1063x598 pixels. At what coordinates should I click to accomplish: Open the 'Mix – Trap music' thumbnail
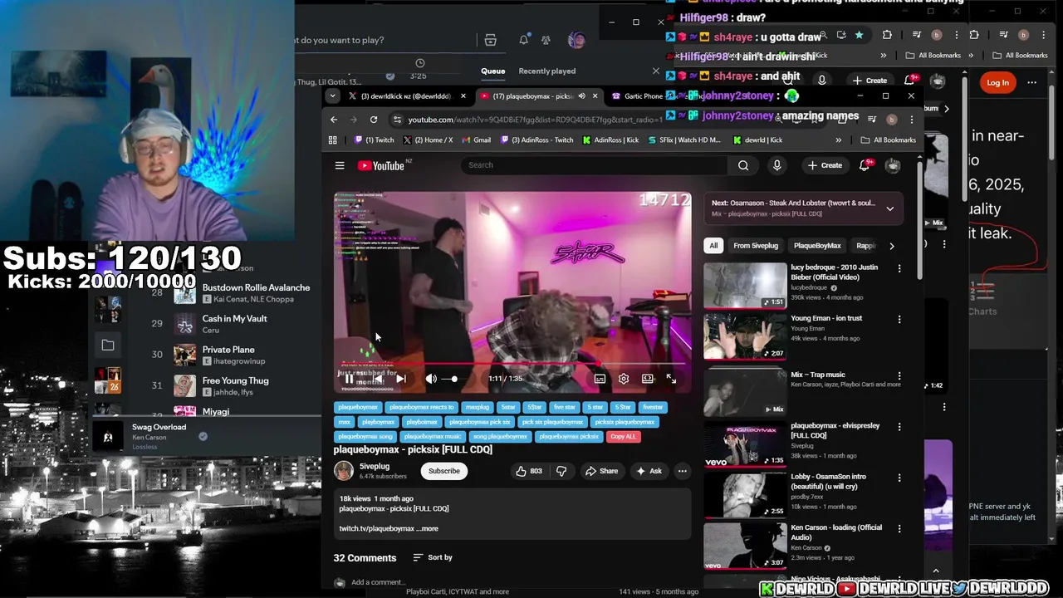(745, 393)
